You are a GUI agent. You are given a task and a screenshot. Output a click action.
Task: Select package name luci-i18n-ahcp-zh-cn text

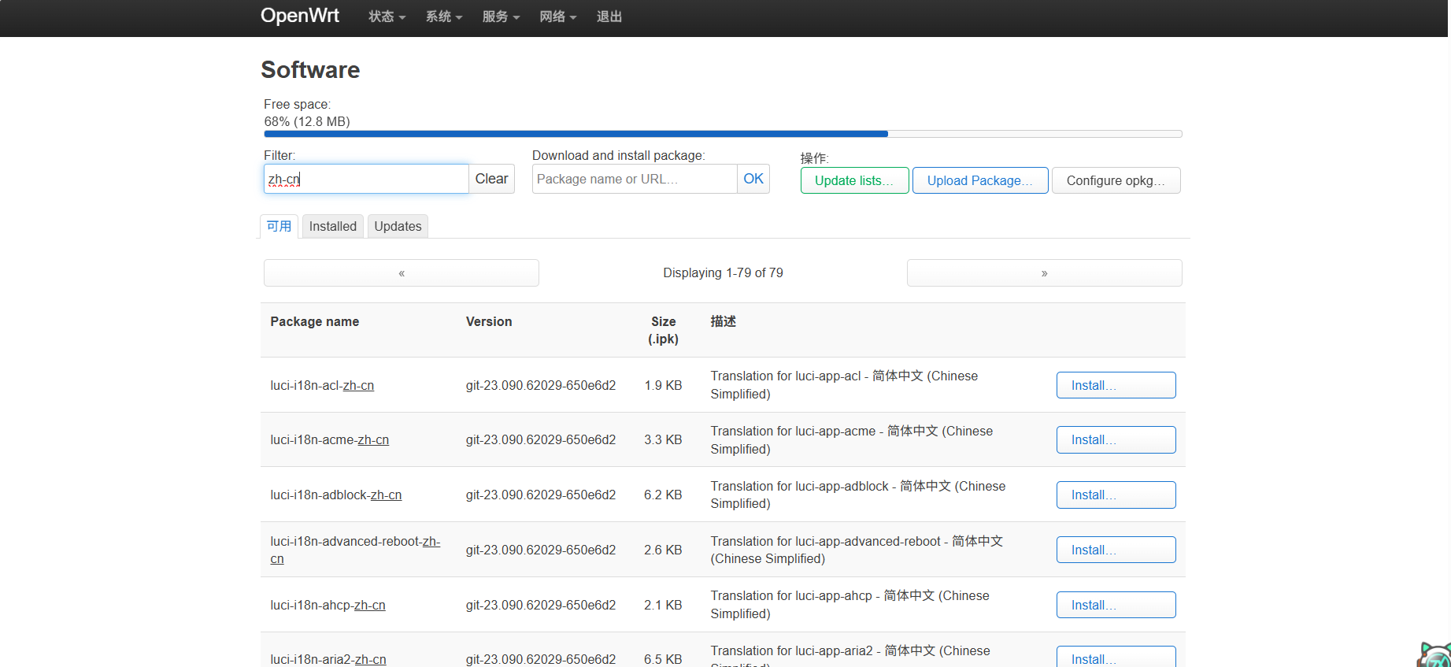328,605
